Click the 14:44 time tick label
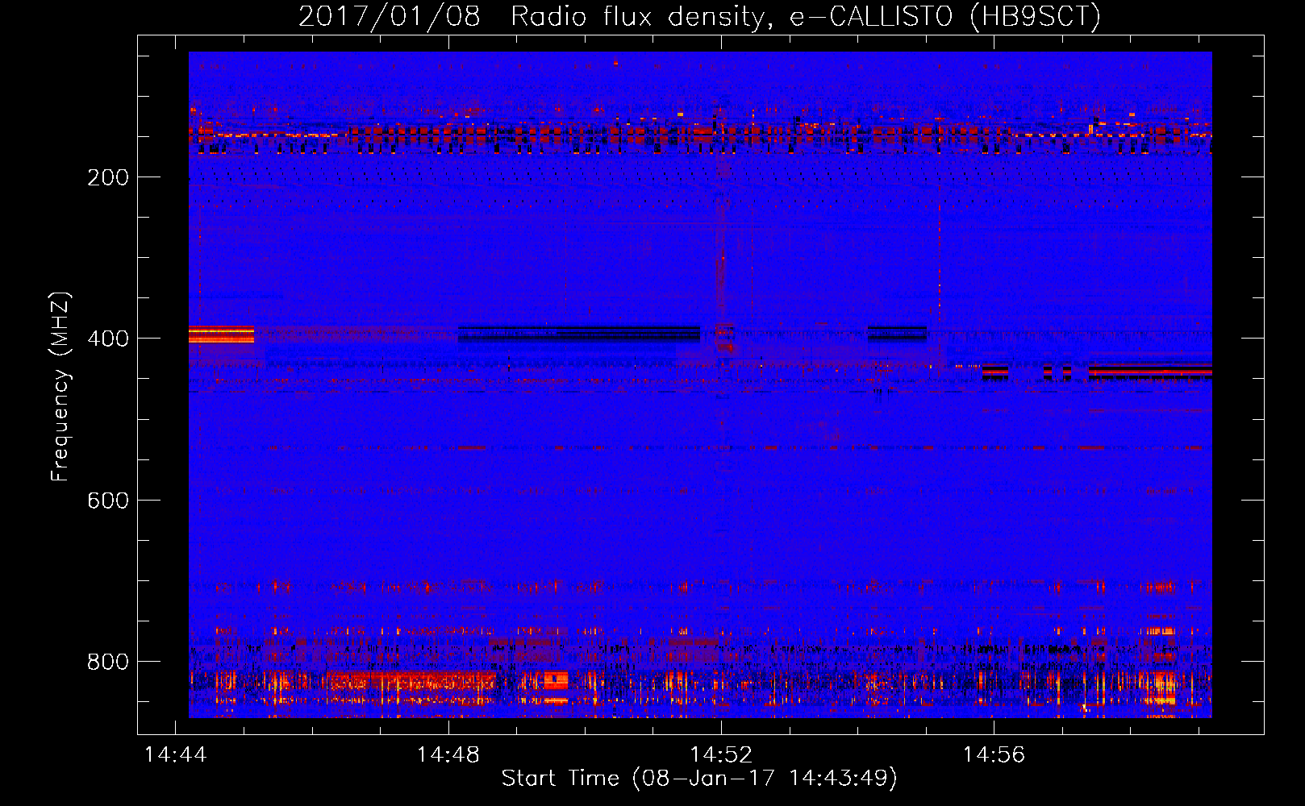This screenshot has height=806, width=1305. coord(175,755)
